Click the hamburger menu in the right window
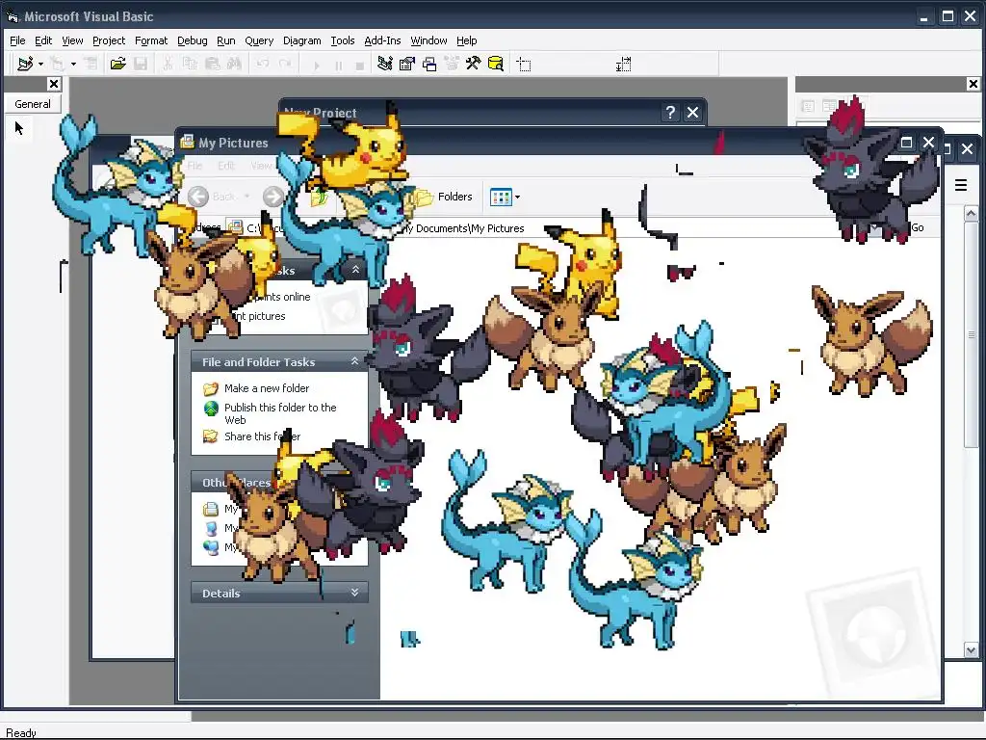This screenshot has height=740, width=986. click(961, 185)
